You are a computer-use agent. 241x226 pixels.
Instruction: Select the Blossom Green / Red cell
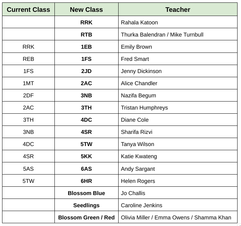point(86,217)
